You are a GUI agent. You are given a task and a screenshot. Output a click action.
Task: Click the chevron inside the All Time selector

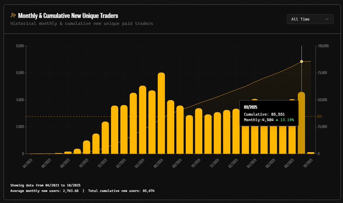click(x=327, y=19)
